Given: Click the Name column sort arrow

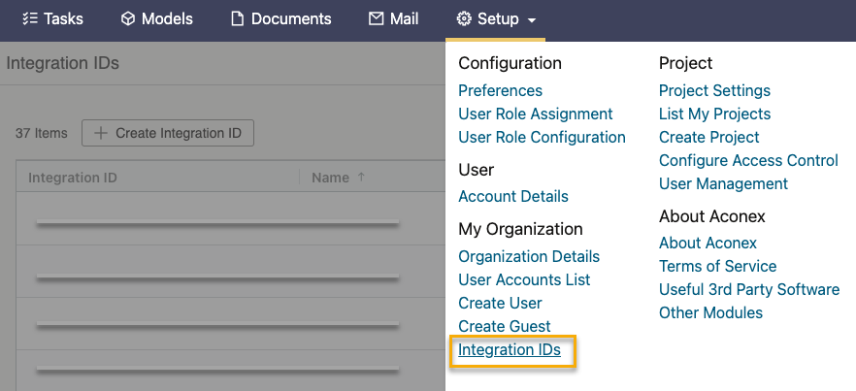Looking at the screenshot, I should click(361, 177).
